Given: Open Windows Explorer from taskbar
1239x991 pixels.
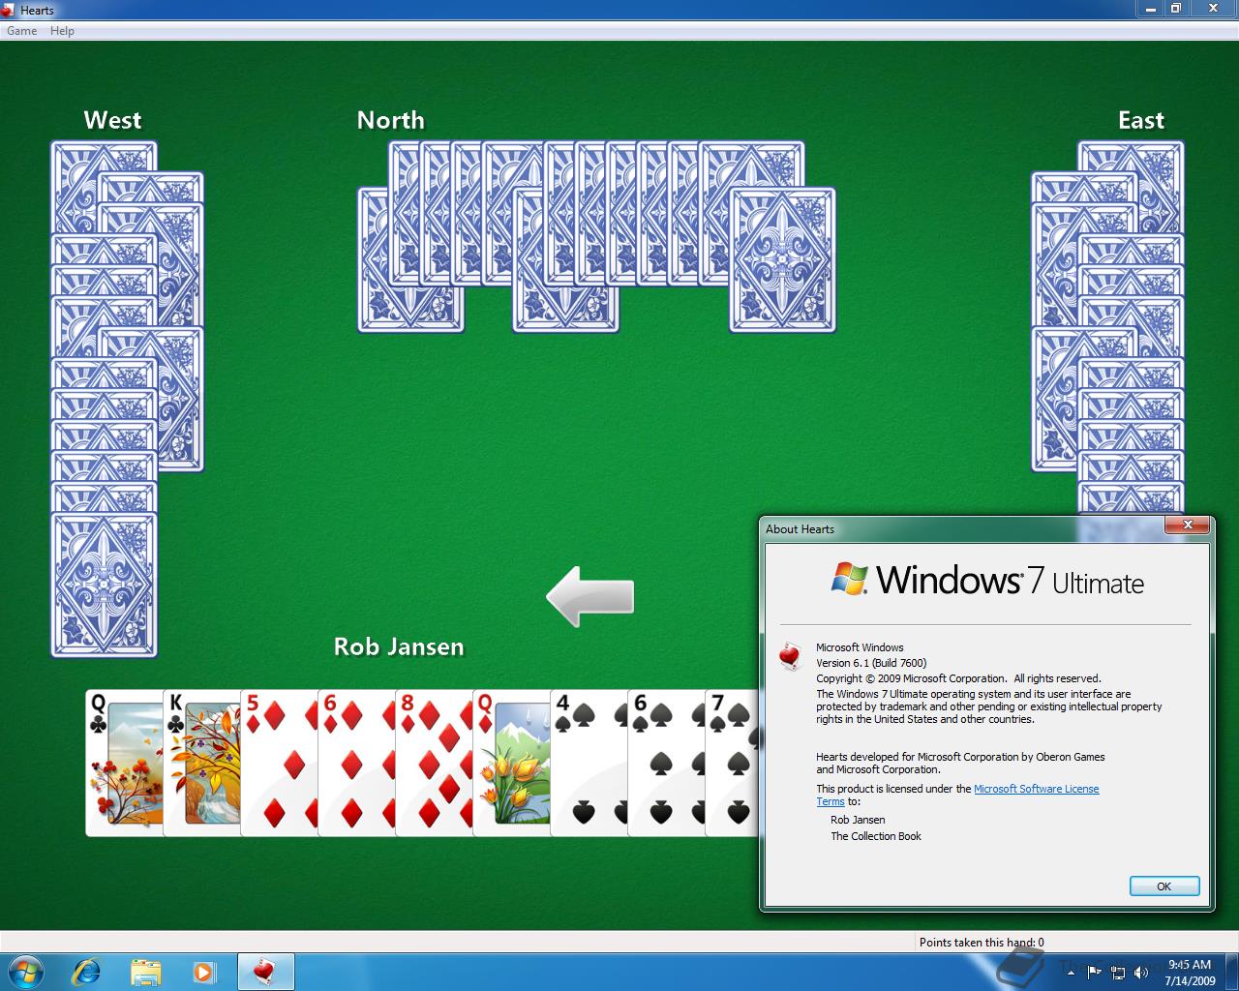Looking at the screenshot, I should pos(145,972).
